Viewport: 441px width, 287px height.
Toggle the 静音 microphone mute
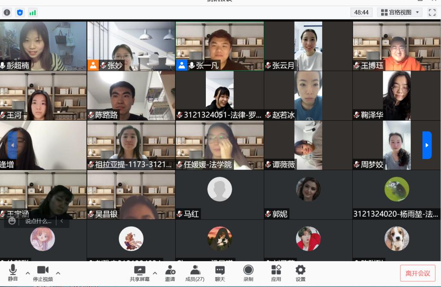(13, 273)
